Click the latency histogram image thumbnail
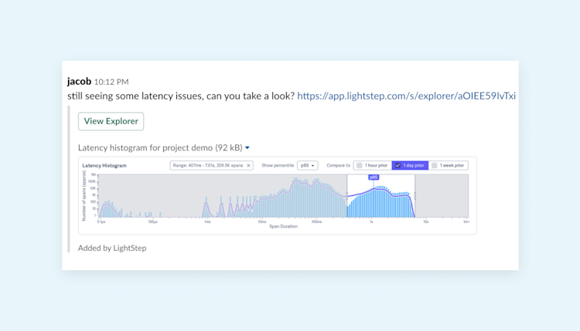Viewport: 580px width, 331px height. (x=278, y=195)
